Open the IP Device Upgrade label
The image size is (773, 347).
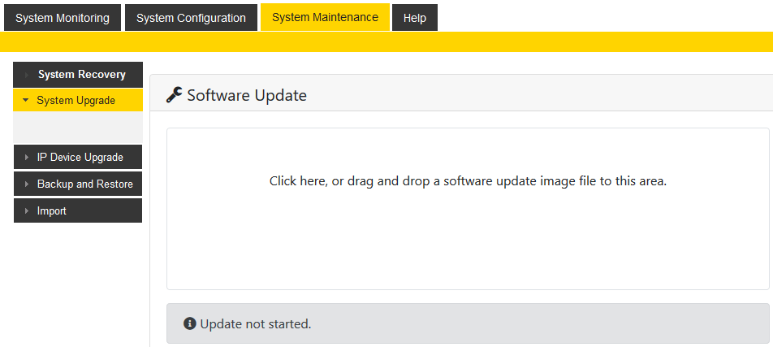(80, 158)
